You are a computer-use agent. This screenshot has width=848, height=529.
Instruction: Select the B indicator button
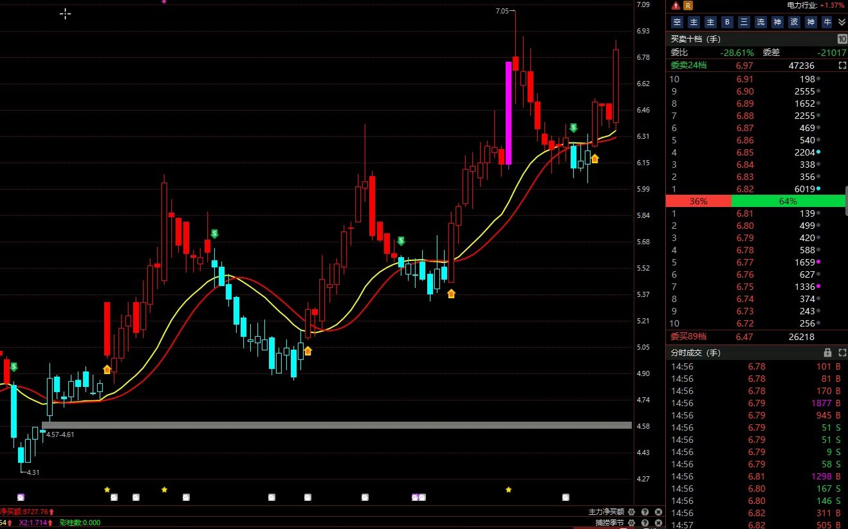pos(727,22)
